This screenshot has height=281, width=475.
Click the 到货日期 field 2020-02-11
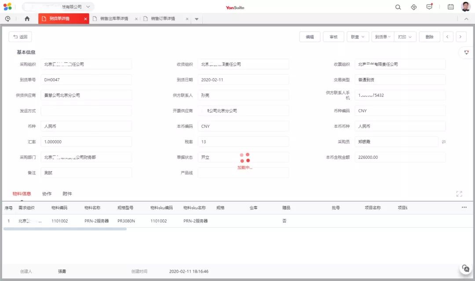(243, 80)
